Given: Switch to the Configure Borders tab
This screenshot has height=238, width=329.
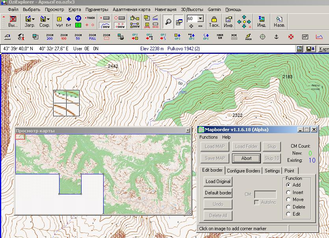Looking at the screenshot, I should click(243, 171).
